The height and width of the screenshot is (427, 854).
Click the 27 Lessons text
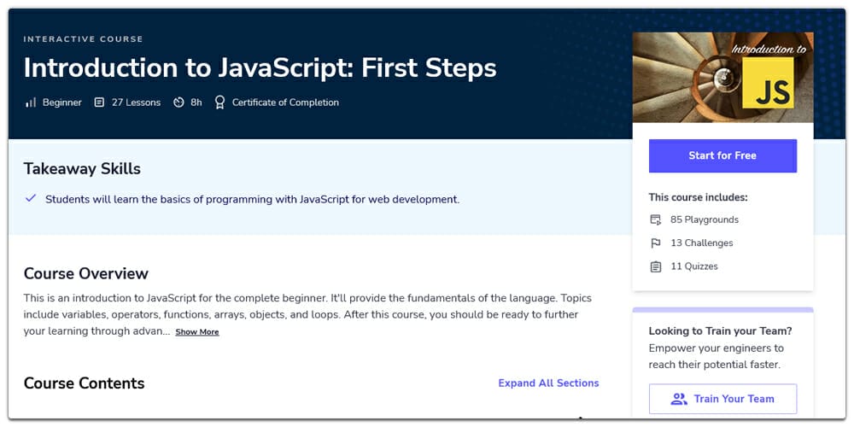[136, 102]
